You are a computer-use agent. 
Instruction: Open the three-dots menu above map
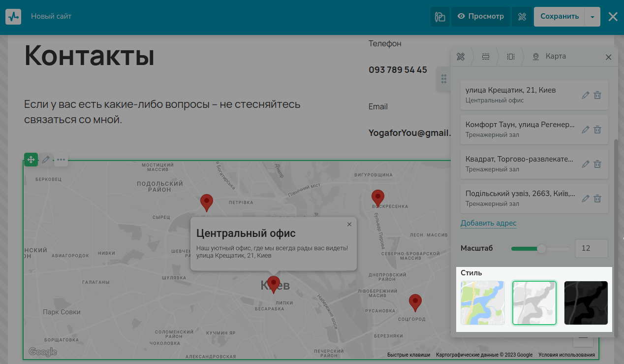tap(61, 160)
